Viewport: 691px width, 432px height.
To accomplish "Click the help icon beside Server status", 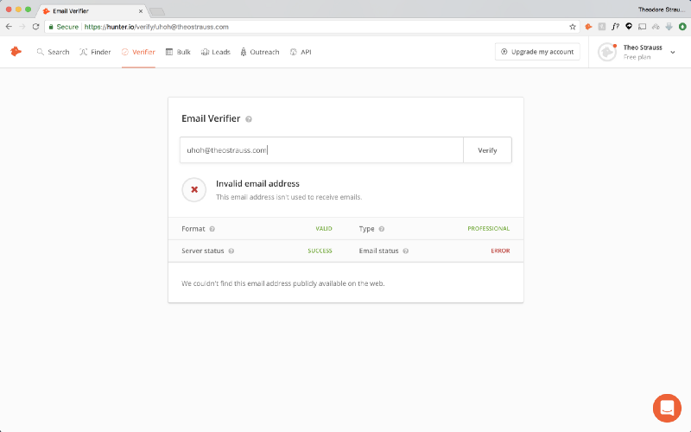I will pyautogui.click(x=231, y=251).
